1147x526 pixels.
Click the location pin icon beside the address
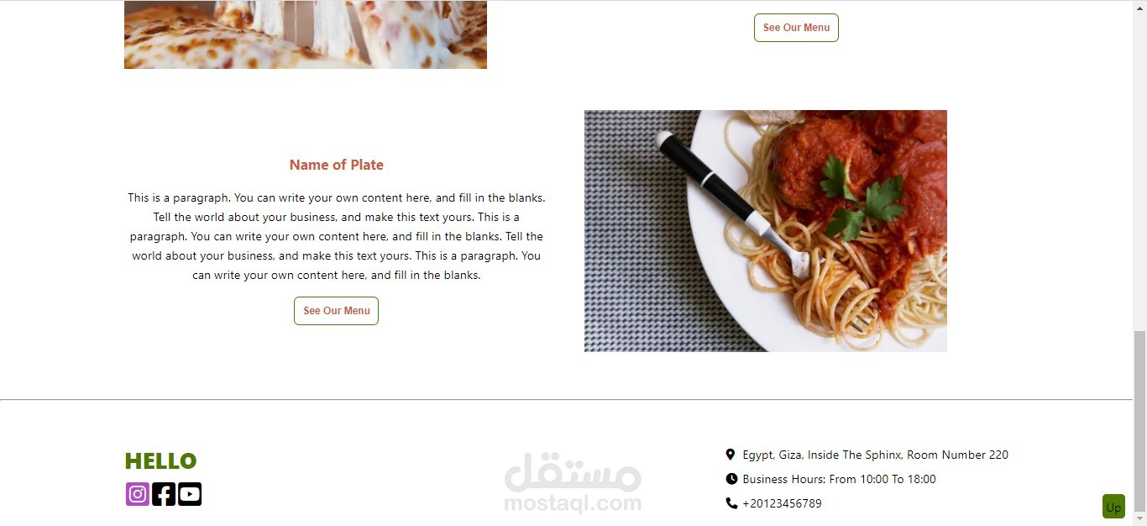click(731, 455)
